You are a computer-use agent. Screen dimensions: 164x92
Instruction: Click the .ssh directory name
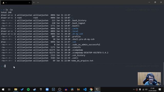[x=74, y=42]
